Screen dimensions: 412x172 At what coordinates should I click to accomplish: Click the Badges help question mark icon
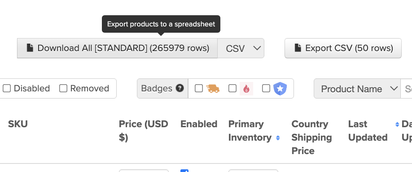(x=180, y=88)
